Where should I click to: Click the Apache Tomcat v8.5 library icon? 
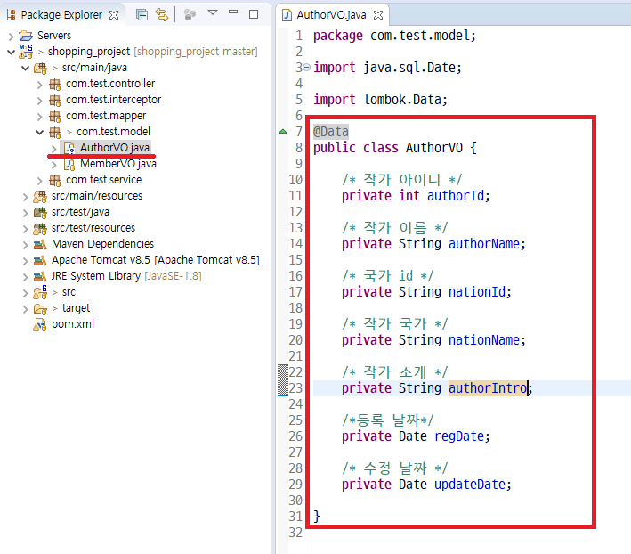pos(40,260)
